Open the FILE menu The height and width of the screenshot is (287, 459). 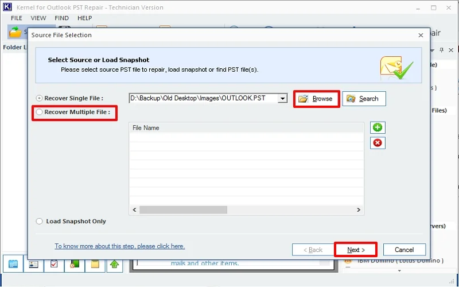coord(17,18)
